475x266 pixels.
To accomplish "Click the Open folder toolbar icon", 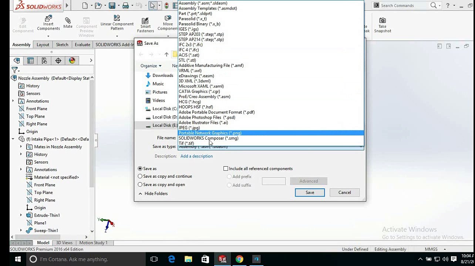I will click(98, 6).
